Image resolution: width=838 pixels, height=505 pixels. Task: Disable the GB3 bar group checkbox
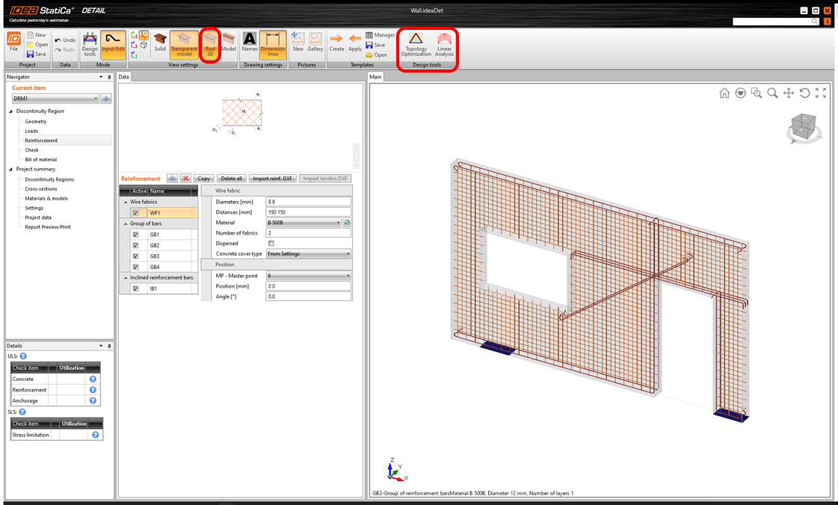[x=135, y=256]
